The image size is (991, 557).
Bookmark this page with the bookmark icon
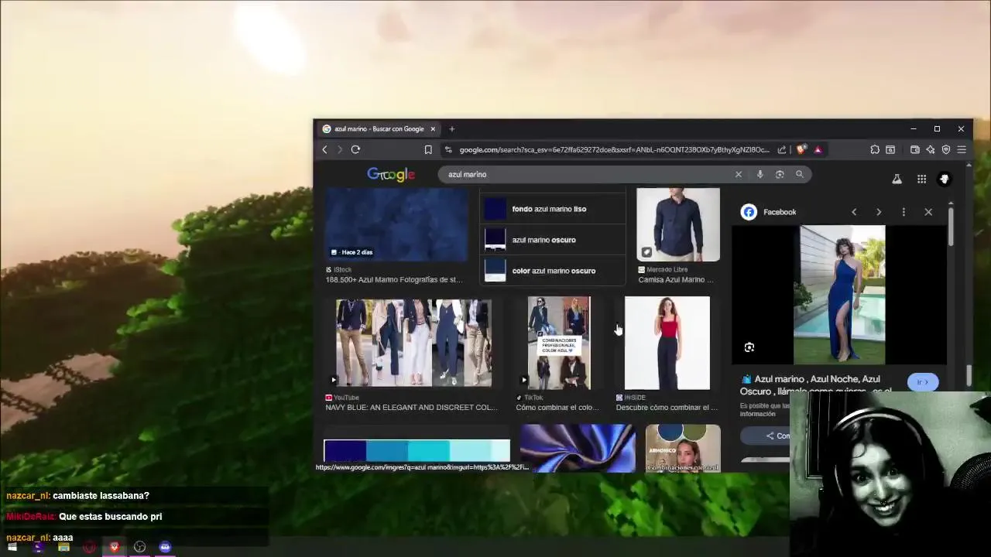pos(428,149)
